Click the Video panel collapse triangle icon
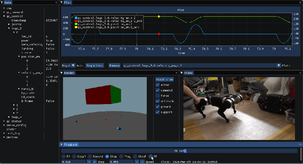The image size is (303, 164). 182,73
